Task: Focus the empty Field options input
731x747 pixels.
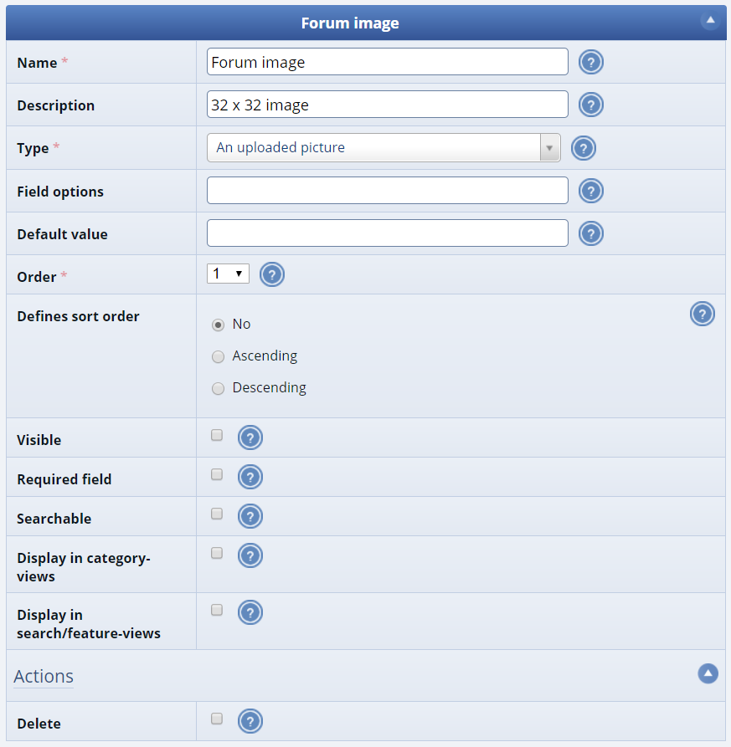Action: point(387,191)
